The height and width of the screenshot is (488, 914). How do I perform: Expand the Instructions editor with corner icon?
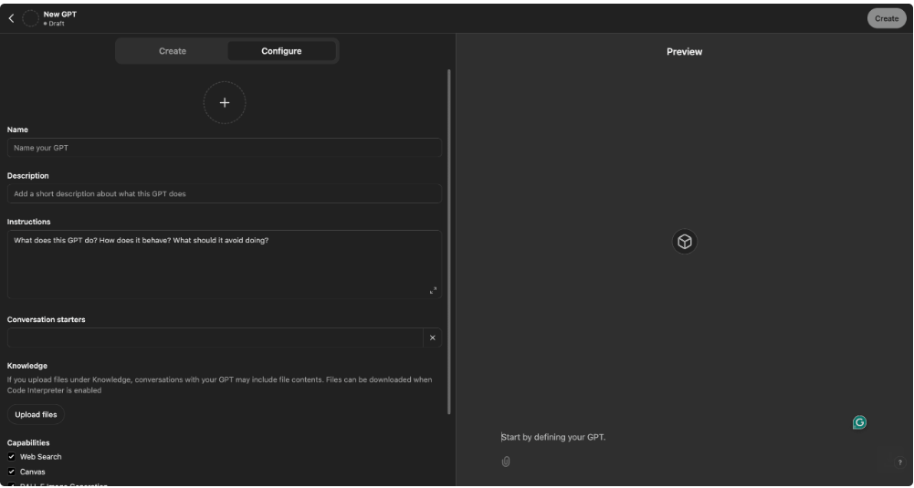(433, 290)
